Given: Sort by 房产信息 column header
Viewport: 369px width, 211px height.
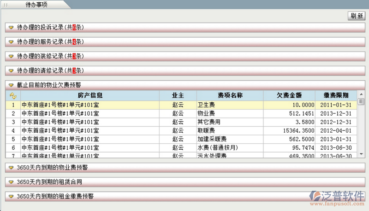Looking at the screenshot, I should click(x=90, y=95).
